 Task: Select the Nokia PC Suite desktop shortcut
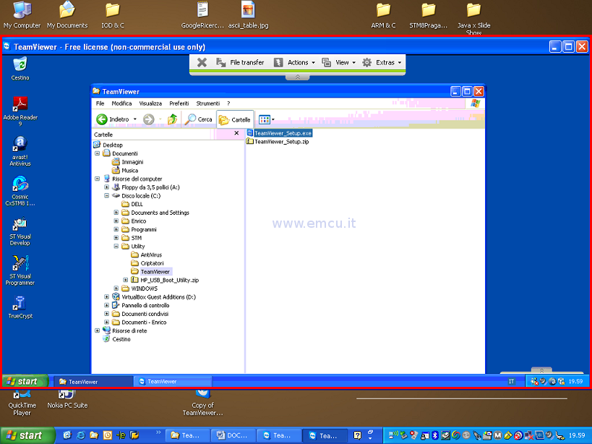tap(67, 400)
